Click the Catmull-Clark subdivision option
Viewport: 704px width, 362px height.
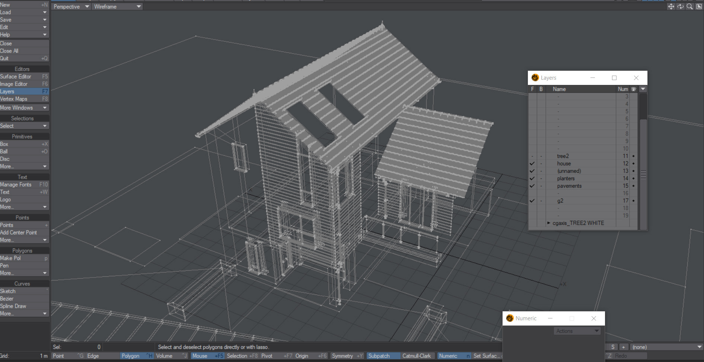coord(418,356)
